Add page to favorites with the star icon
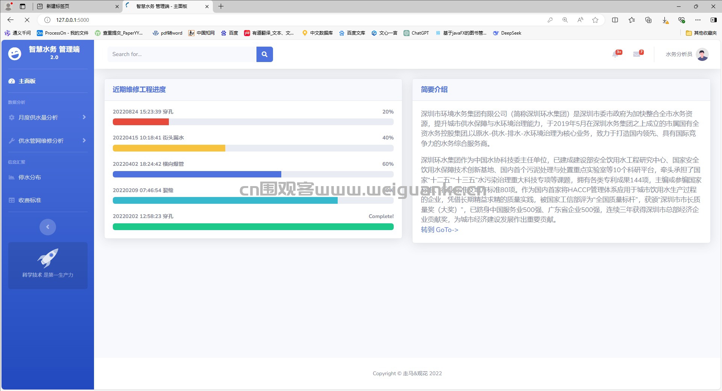The image size is (722, 391). coord(595,20)
